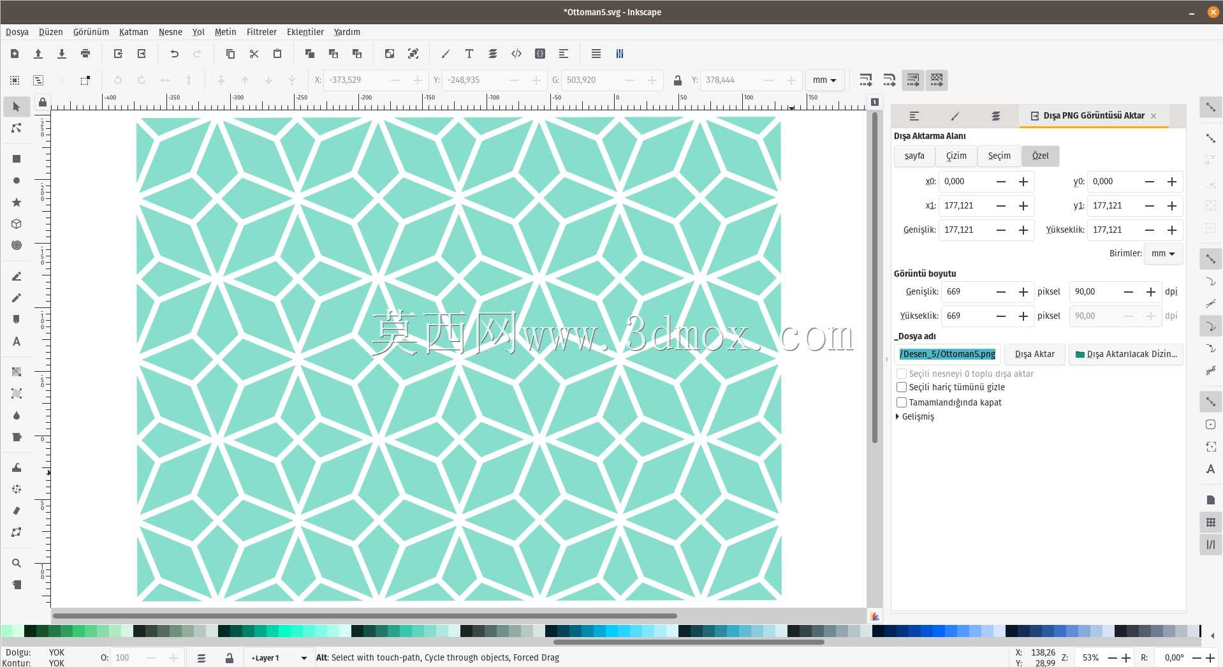Open the color managed mode icon
Screen dimensions: 1223x667
[x=875, y=617]
